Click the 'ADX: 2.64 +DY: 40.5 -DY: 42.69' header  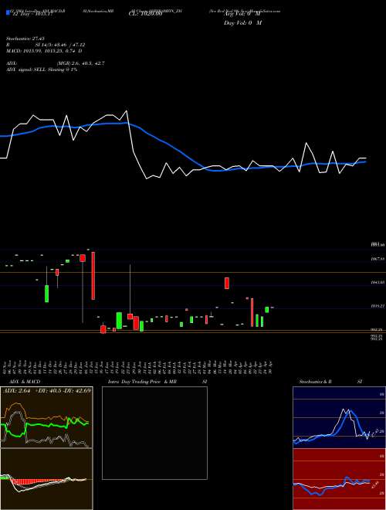pyautogui.click(x=47, y=391)
